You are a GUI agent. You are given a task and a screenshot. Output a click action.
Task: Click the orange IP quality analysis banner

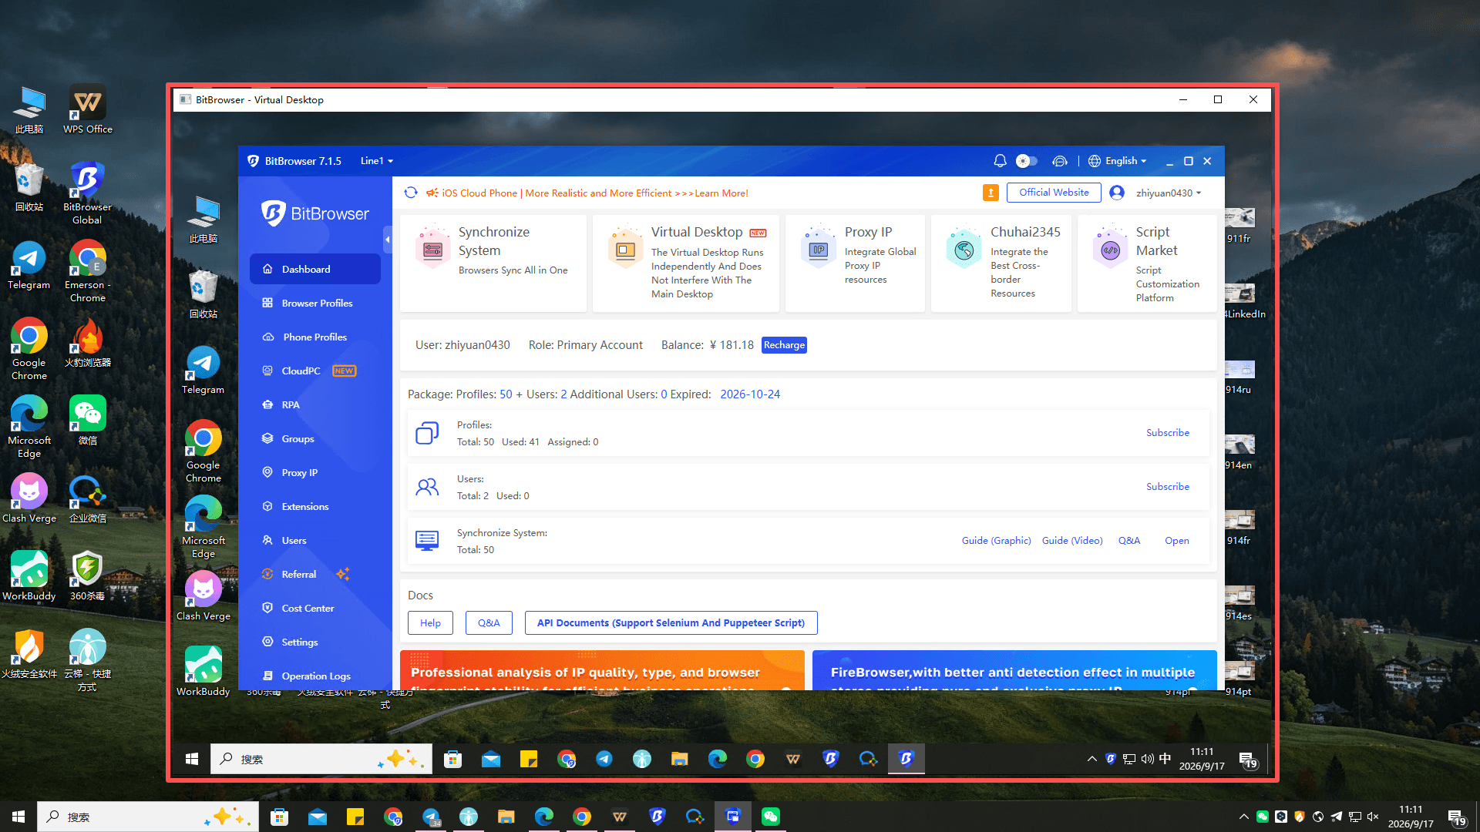pyautogui.click(x=602, y=670)
